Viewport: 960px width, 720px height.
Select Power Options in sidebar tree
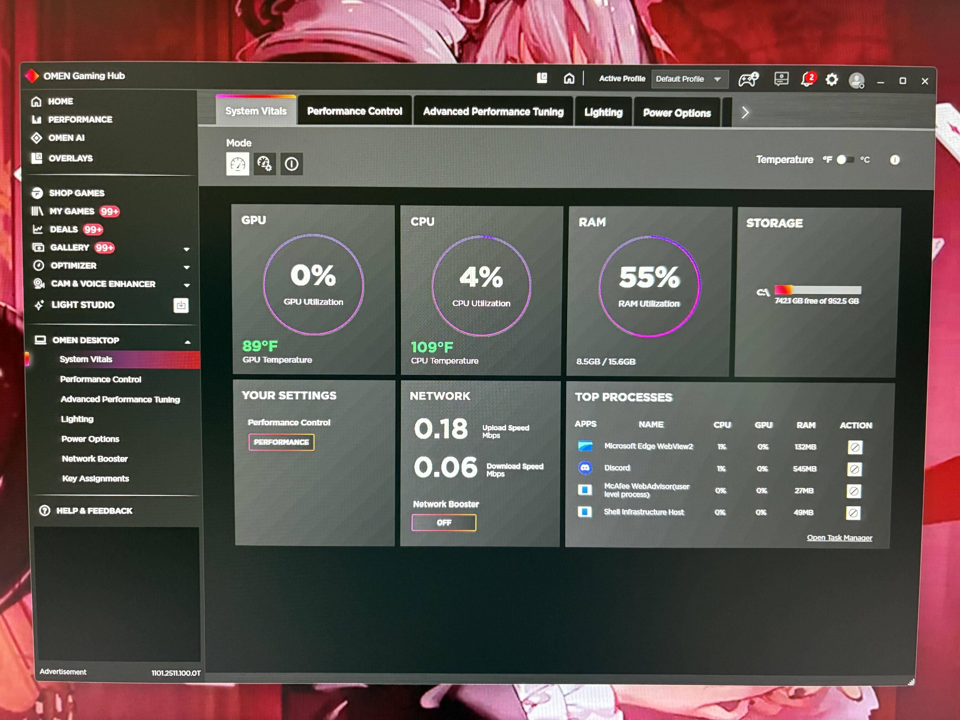coord(90,439)
